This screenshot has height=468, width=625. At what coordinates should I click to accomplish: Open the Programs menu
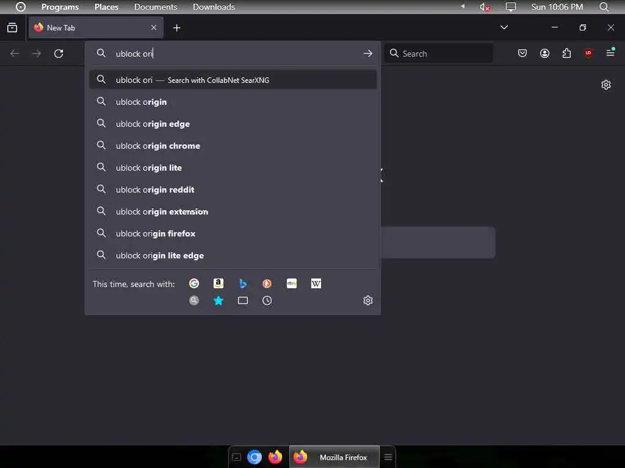[60, 7]
